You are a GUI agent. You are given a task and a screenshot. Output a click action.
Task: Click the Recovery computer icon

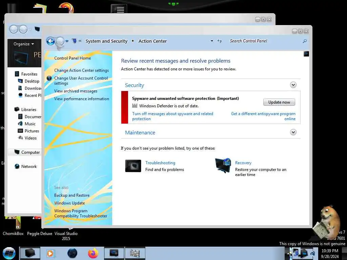point(223,166)
